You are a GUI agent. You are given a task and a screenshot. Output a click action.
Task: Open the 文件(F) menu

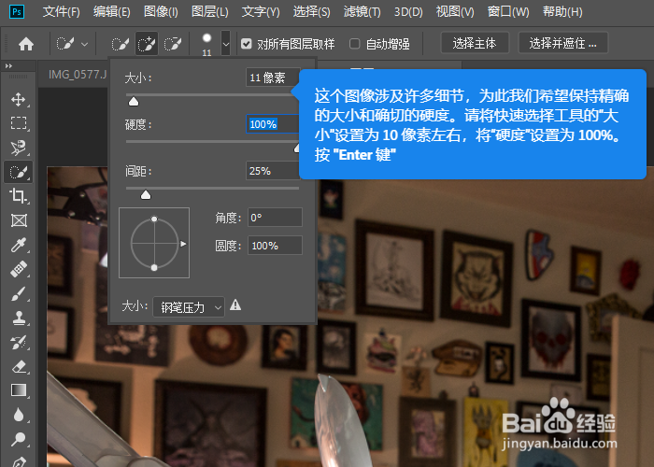pos(61,11)
